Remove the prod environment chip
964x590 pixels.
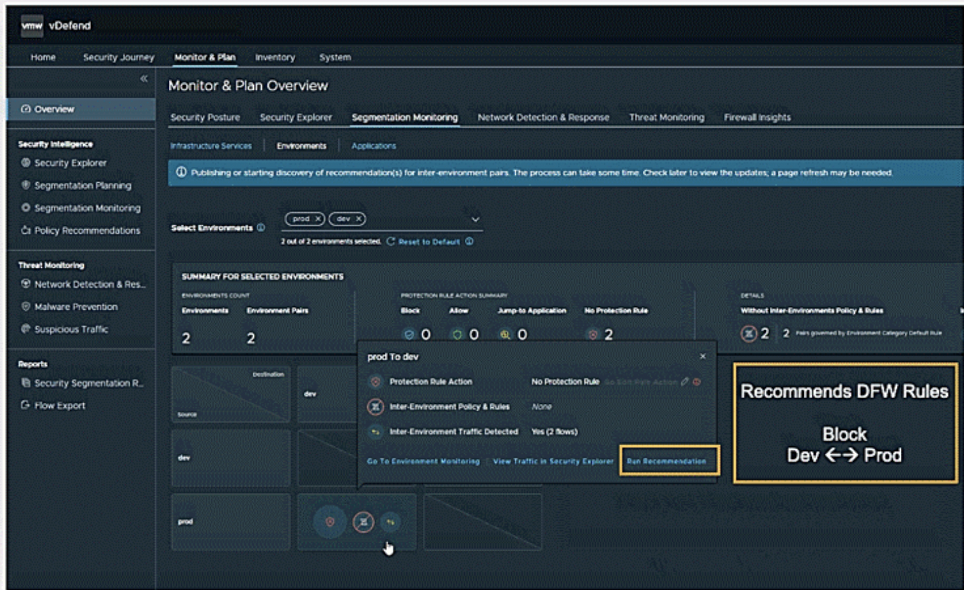(x=318, y=219)
